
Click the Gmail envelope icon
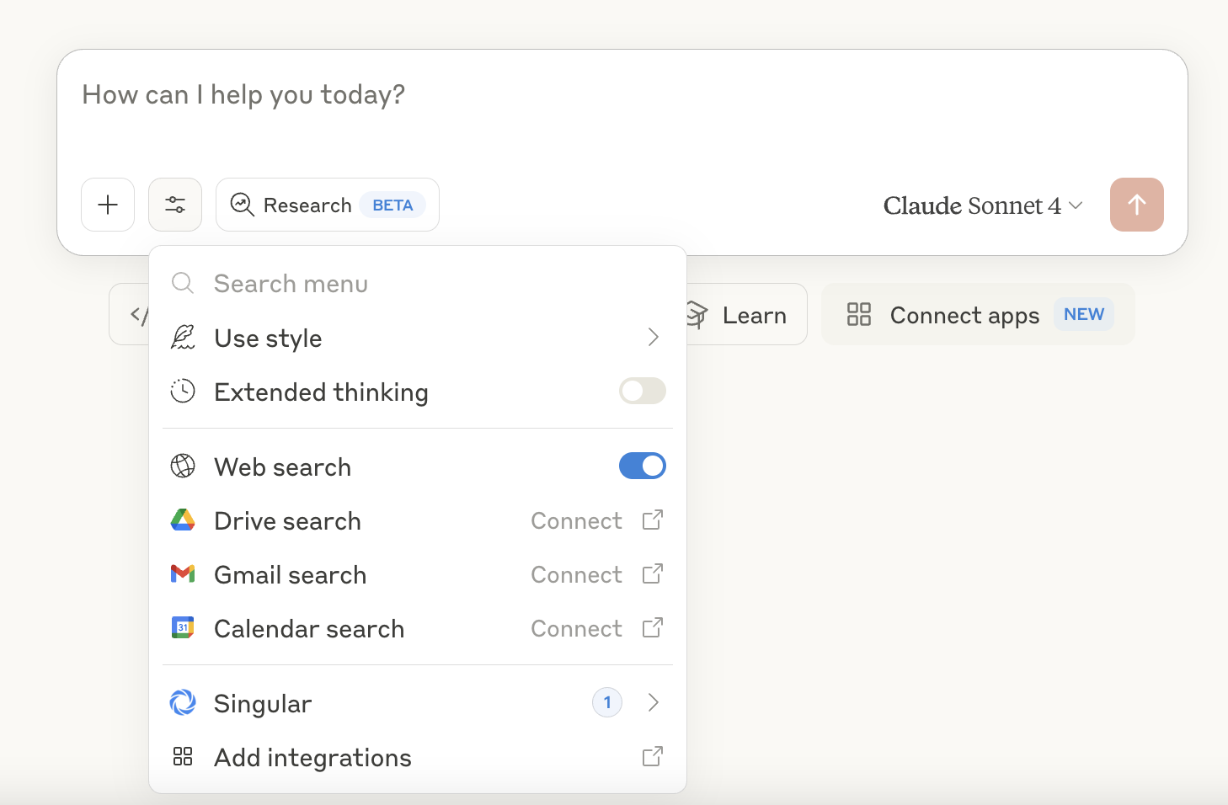click(183, 574)
